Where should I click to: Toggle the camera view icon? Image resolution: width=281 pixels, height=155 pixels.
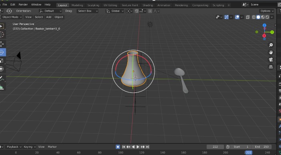(x=271, y=60)
